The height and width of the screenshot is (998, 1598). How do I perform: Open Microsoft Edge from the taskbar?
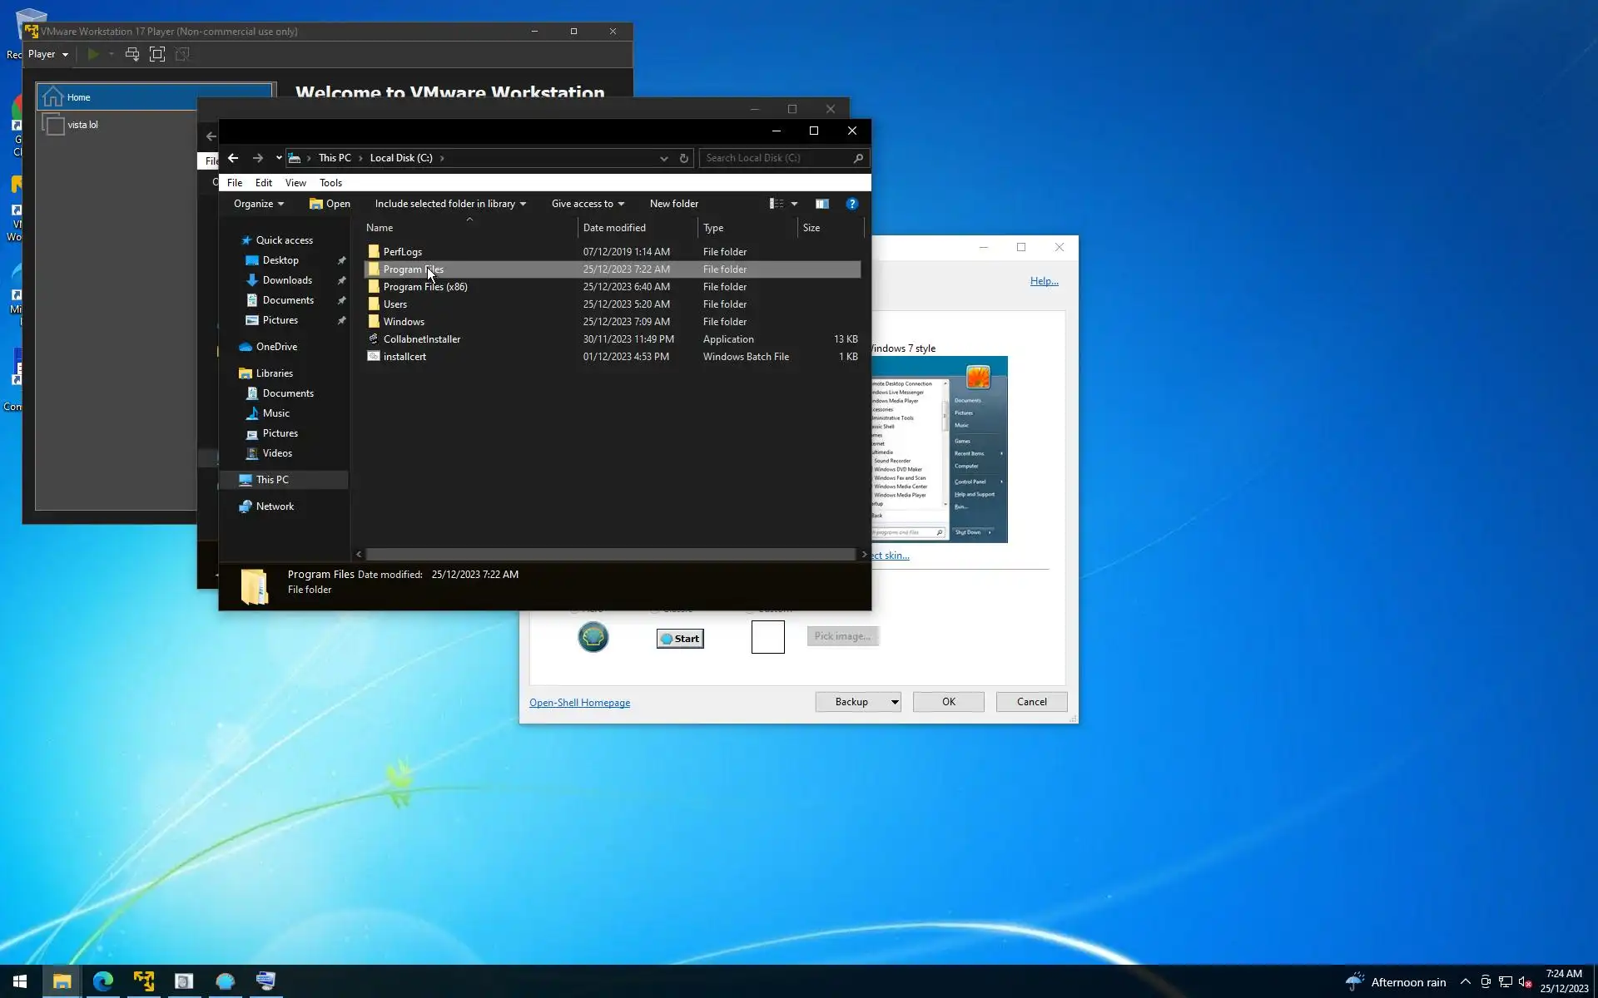pyautogui.click(x=103, y=981)
